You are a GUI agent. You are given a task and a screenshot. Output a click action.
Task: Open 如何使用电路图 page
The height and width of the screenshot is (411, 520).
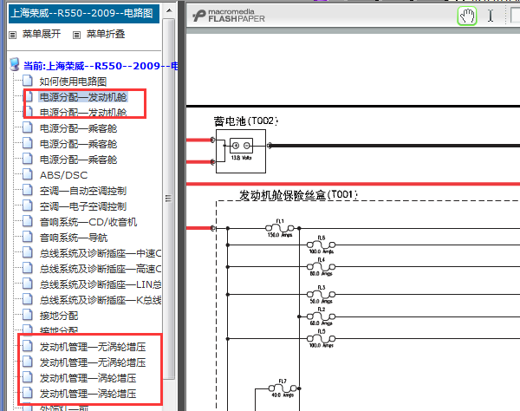pos(73,82)
